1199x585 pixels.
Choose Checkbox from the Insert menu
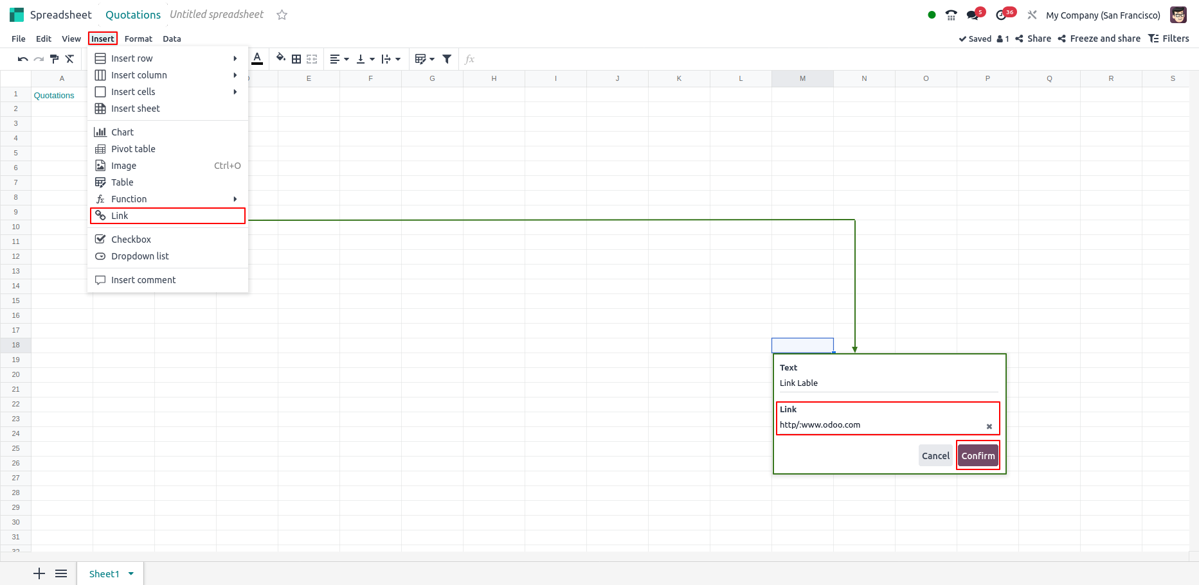coord(131,240)
